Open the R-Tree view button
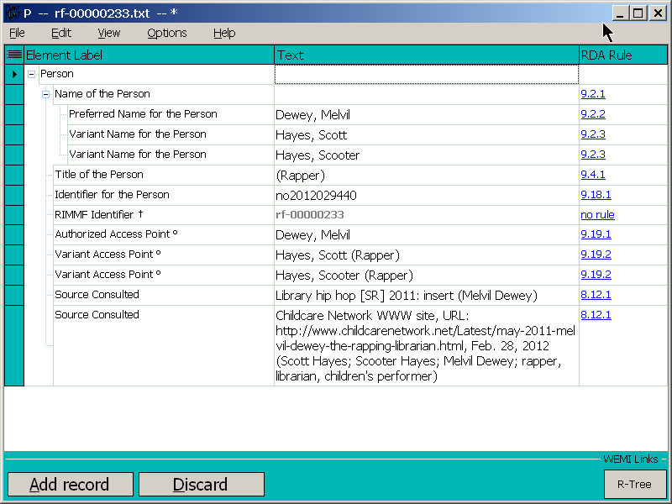672x504 pixels. (635, 485)
